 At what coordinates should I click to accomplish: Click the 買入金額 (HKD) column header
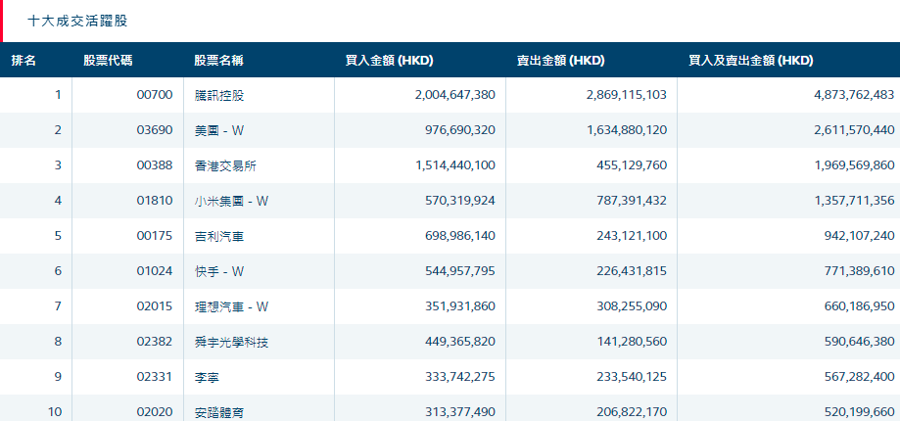[x=389, y=61]
